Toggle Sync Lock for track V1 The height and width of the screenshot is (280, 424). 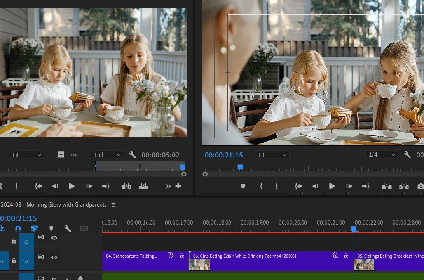[x=41, y=257]
